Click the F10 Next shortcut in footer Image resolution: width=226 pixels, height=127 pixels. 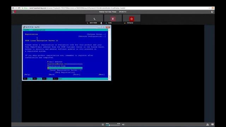(x=58, y=79)
